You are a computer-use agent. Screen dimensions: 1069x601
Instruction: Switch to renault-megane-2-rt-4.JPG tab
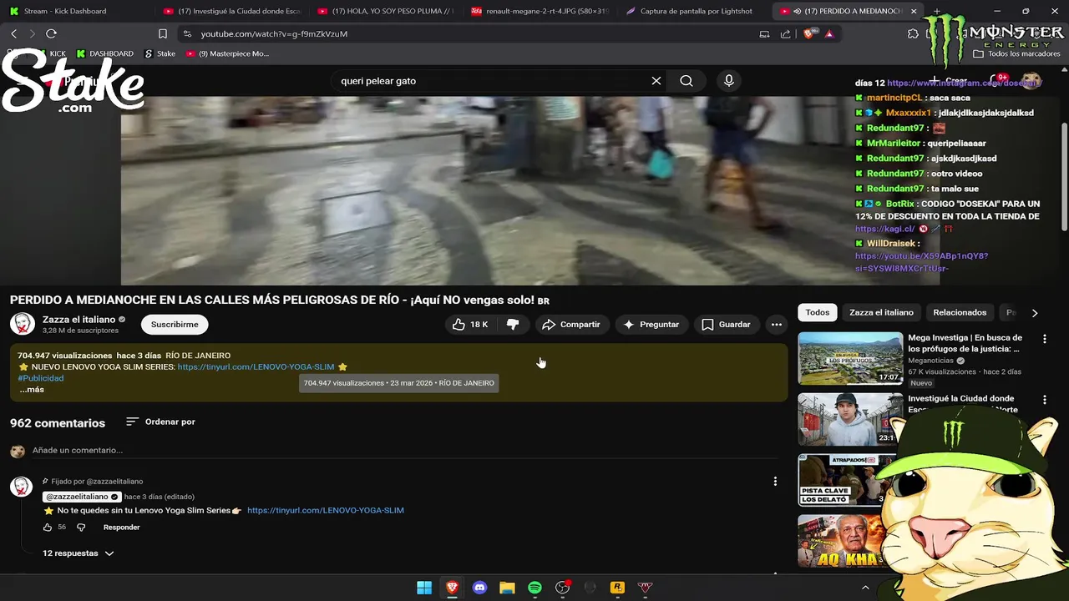540,12
